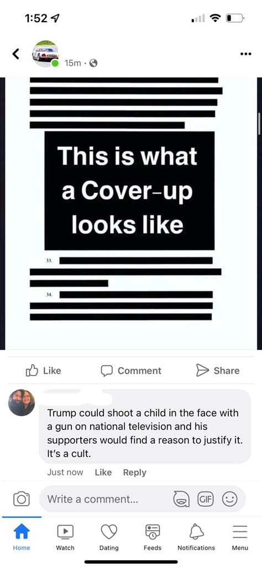Screen dimensions: 262x569
Task: Expand the Menu hamburger tab
Action: 240,537
